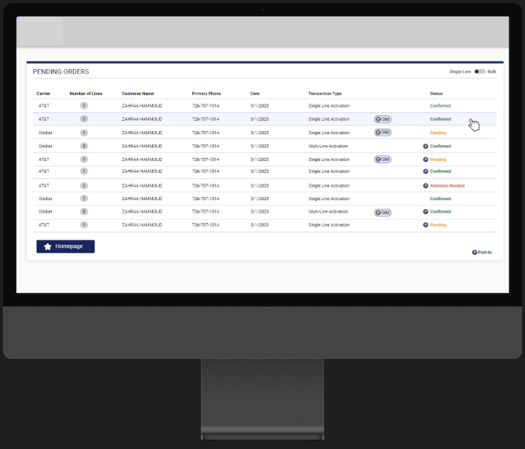The image size is (525, 449).
Task: Click the Port-in legend icon near the bottom right
Action: pyautogui.click(x=475, y=253)
